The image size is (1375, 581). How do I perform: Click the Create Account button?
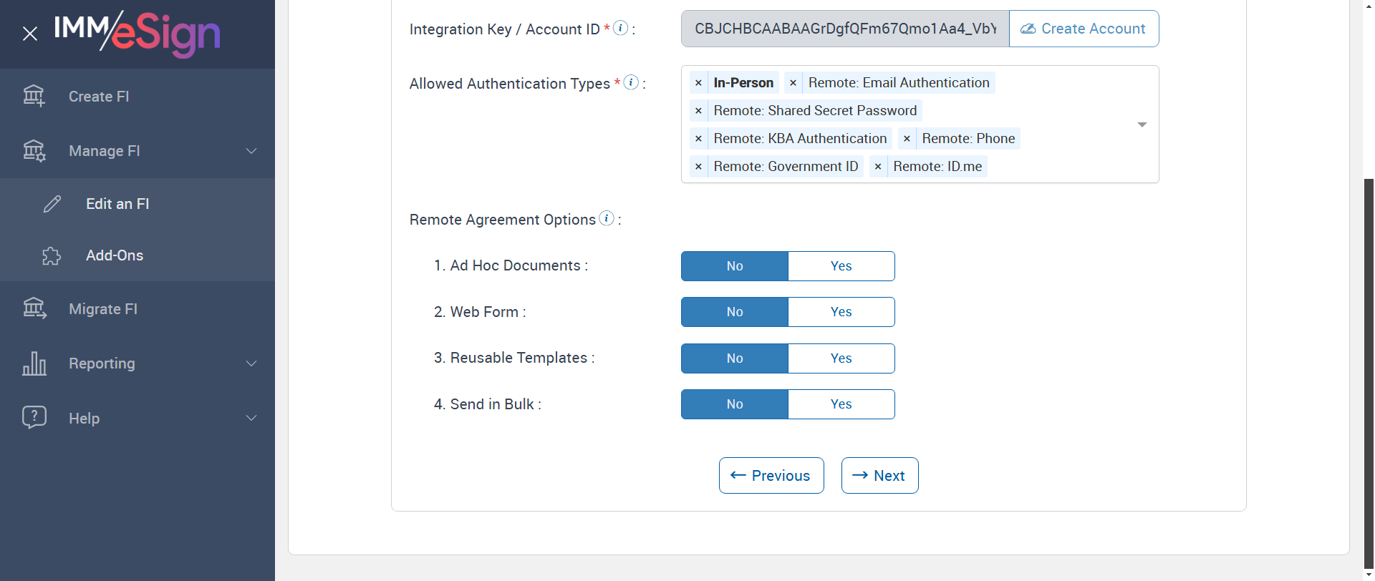(x=1084, y=29)
